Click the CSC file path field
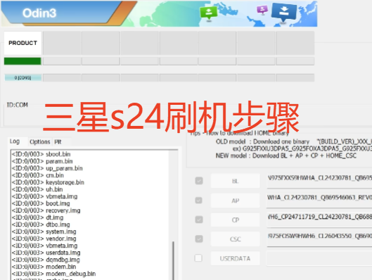This screenshot has width=372, height=280. [319, 238]
